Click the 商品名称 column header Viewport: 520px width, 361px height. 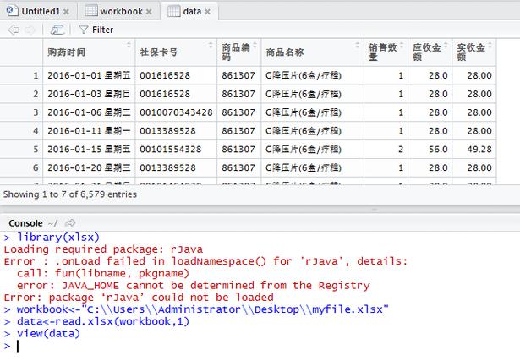pos(312,52)
